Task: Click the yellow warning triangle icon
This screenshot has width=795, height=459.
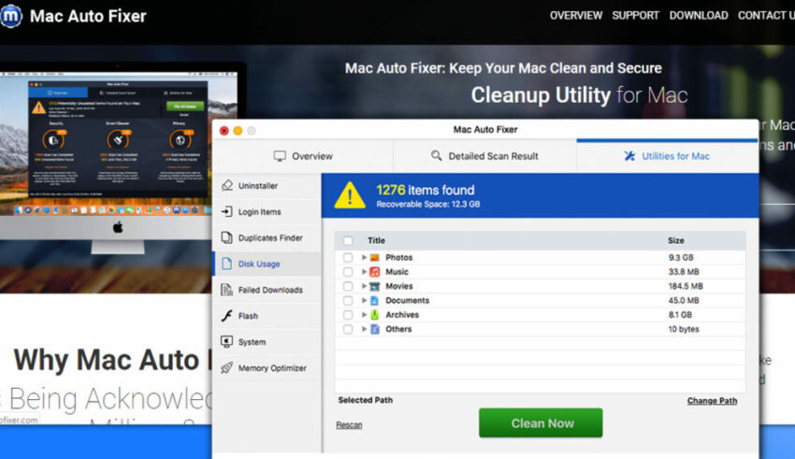Action: 350,195
